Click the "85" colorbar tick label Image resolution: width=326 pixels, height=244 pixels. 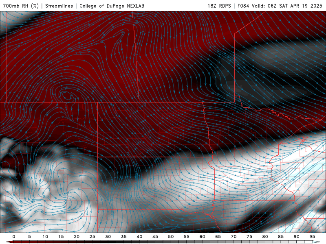point(281,237)
